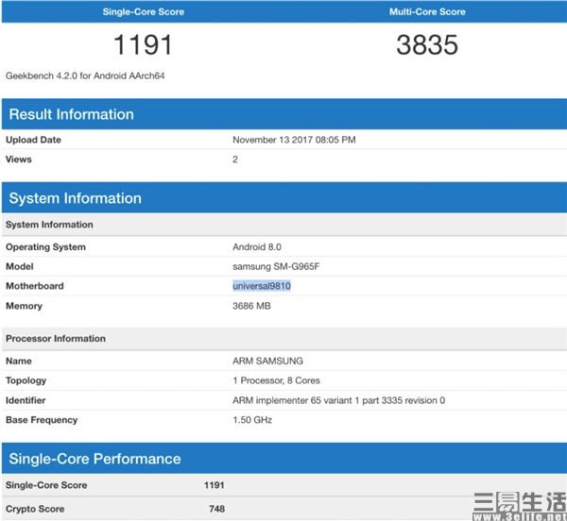
Task: Select the 1191 value in performance table
Action: coord(215,485)
